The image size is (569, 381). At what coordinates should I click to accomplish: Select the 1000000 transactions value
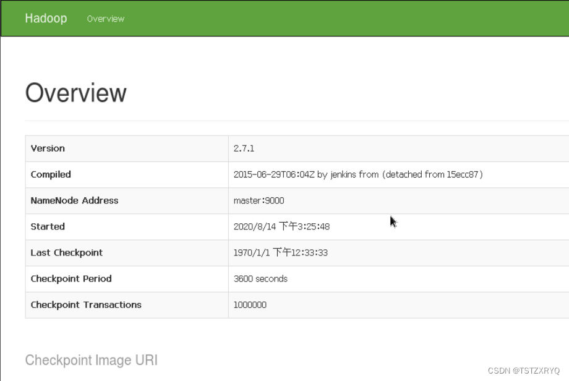pos(250,305)
